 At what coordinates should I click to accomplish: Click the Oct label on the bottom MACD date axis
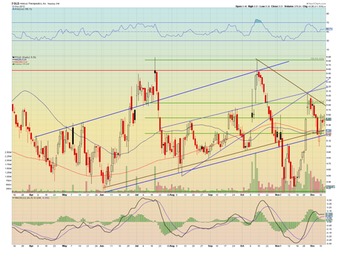tap(242, 246)
